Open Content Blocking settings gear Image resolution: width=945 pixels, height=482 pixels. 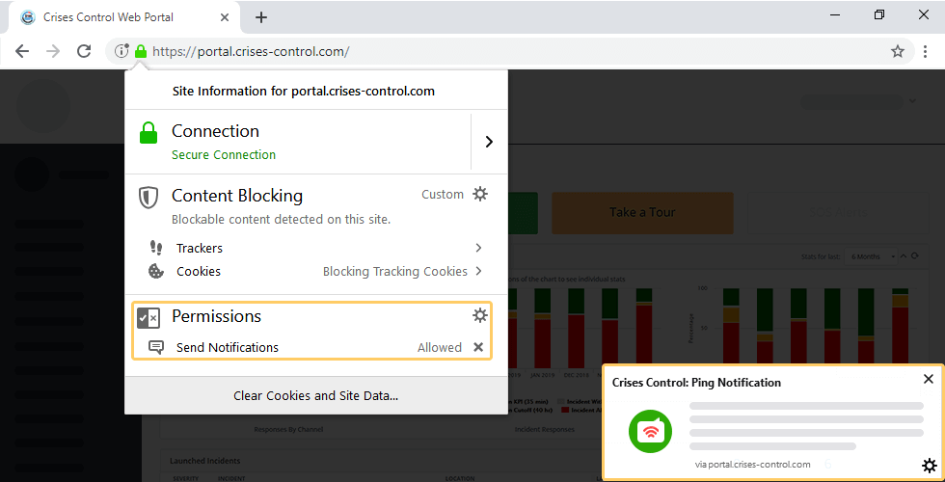point(480,194)
